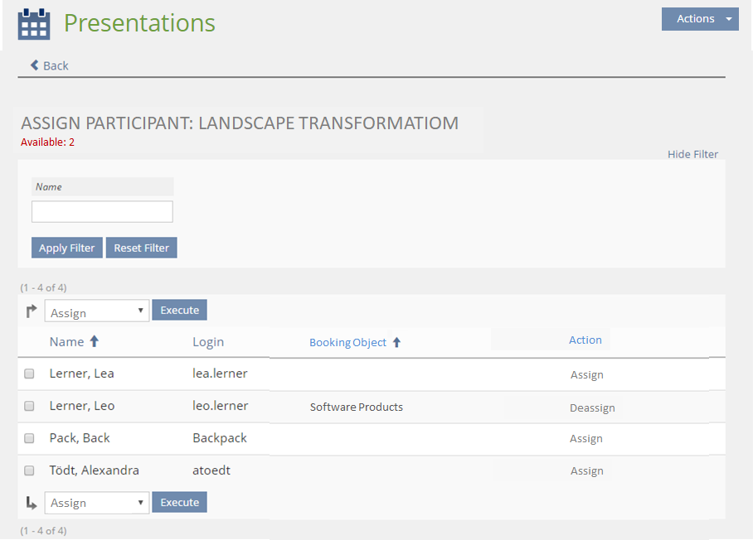This screenshot has width=753, height=540.
Task: Expand the bottom Assign combo box
Action: 96,503
